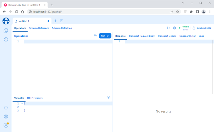Click the format operation icon beside Run
214x132 pixels.
[96, 36]
